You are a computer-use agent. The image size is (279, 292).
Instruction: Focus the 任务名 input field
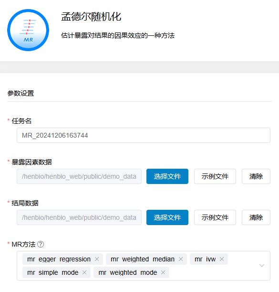(144, 135)
